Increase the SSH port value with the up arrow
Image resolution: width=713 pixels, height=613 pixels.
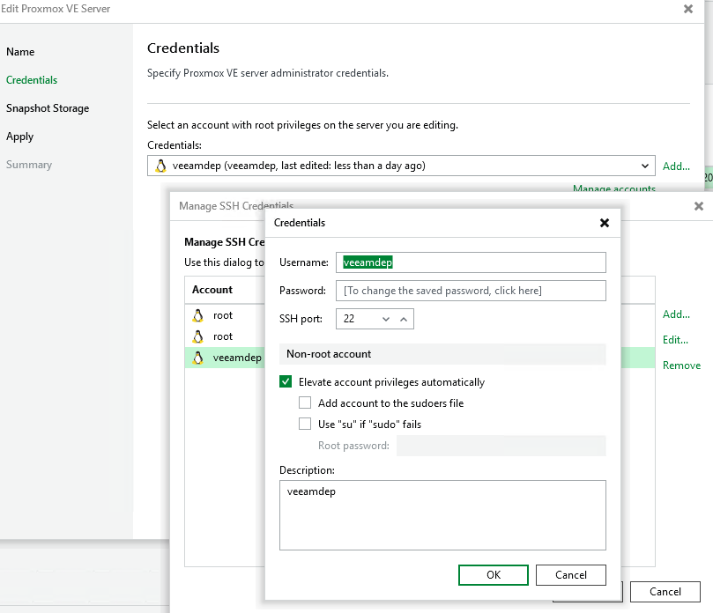pos(404,319)
